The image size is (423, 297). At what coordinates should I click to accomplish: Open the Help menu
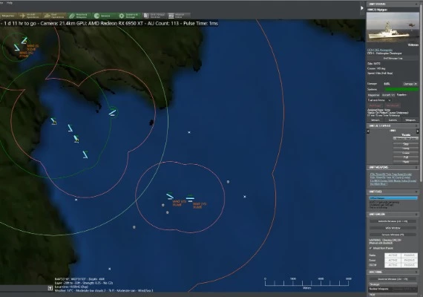(x=10, y=3)
